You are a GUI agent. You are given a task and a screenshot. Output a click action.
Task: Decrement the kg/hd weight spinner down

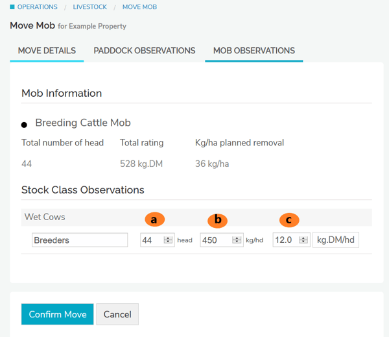point(237,243)
